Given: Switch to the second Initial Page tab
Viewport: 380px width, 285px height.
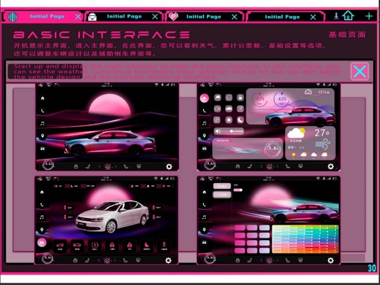Looking at the screenshot, I should (124, 17).
